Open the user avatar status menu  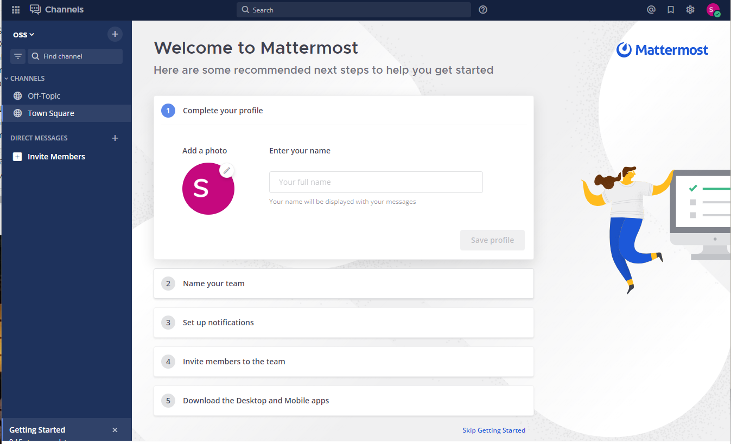coord(713,10)
